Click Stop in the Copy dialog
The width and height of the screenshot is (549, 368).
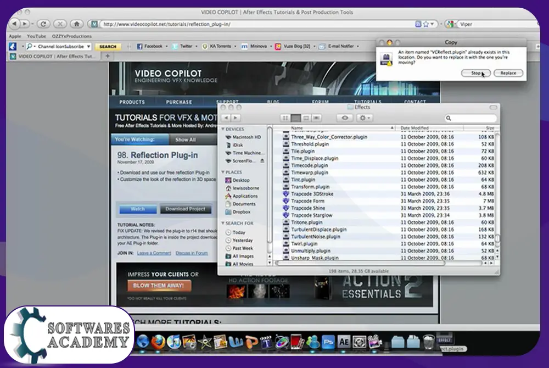coord(475,73)
